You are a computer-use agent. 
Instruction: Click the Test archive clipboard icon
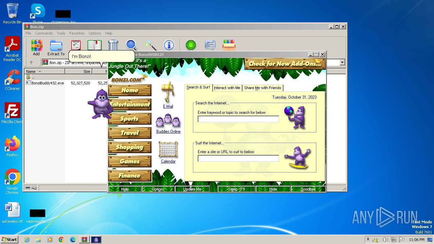[x=76, y=45]
